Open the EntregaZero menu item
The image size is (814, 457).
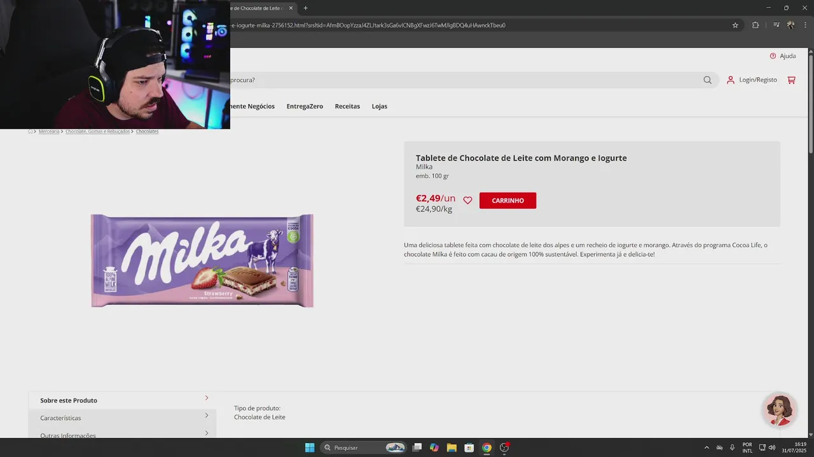305,107
